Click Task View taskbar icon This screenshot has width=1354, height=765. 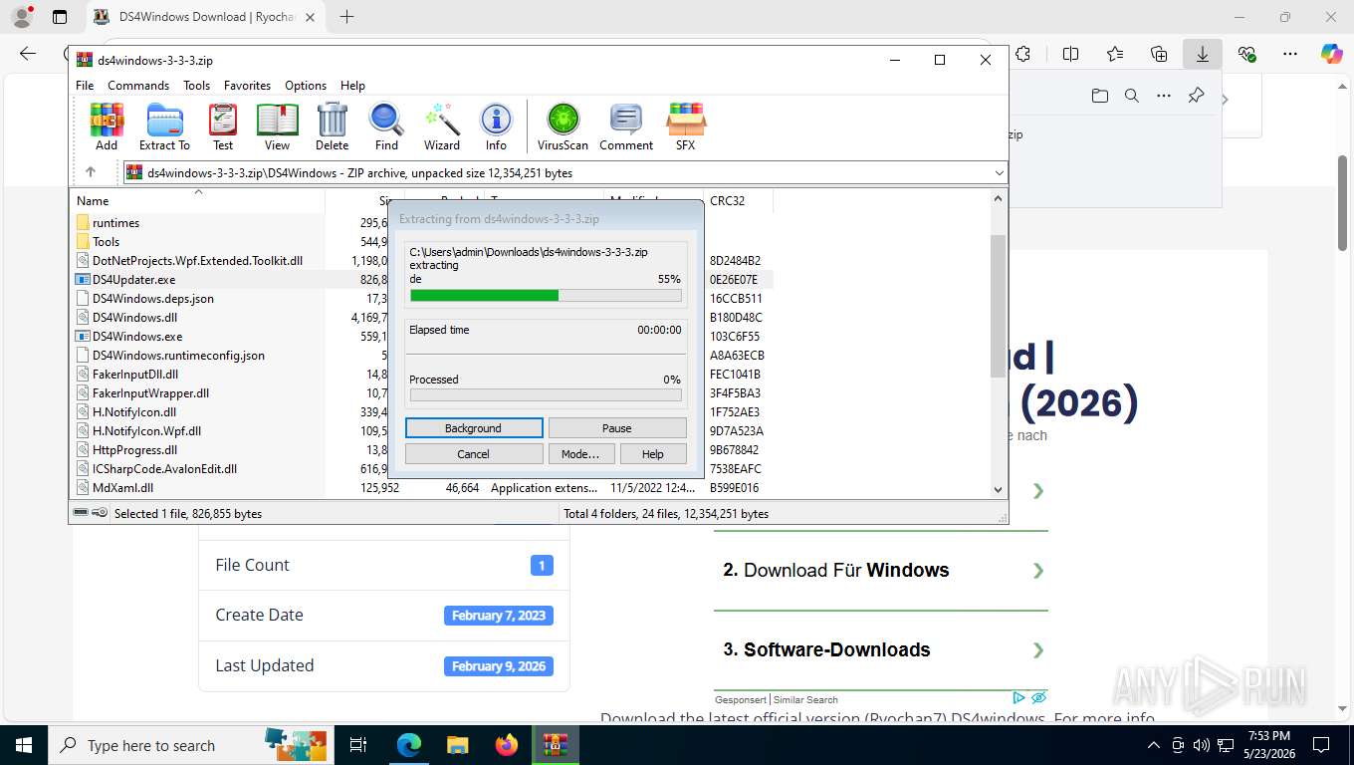pos(358,745)
